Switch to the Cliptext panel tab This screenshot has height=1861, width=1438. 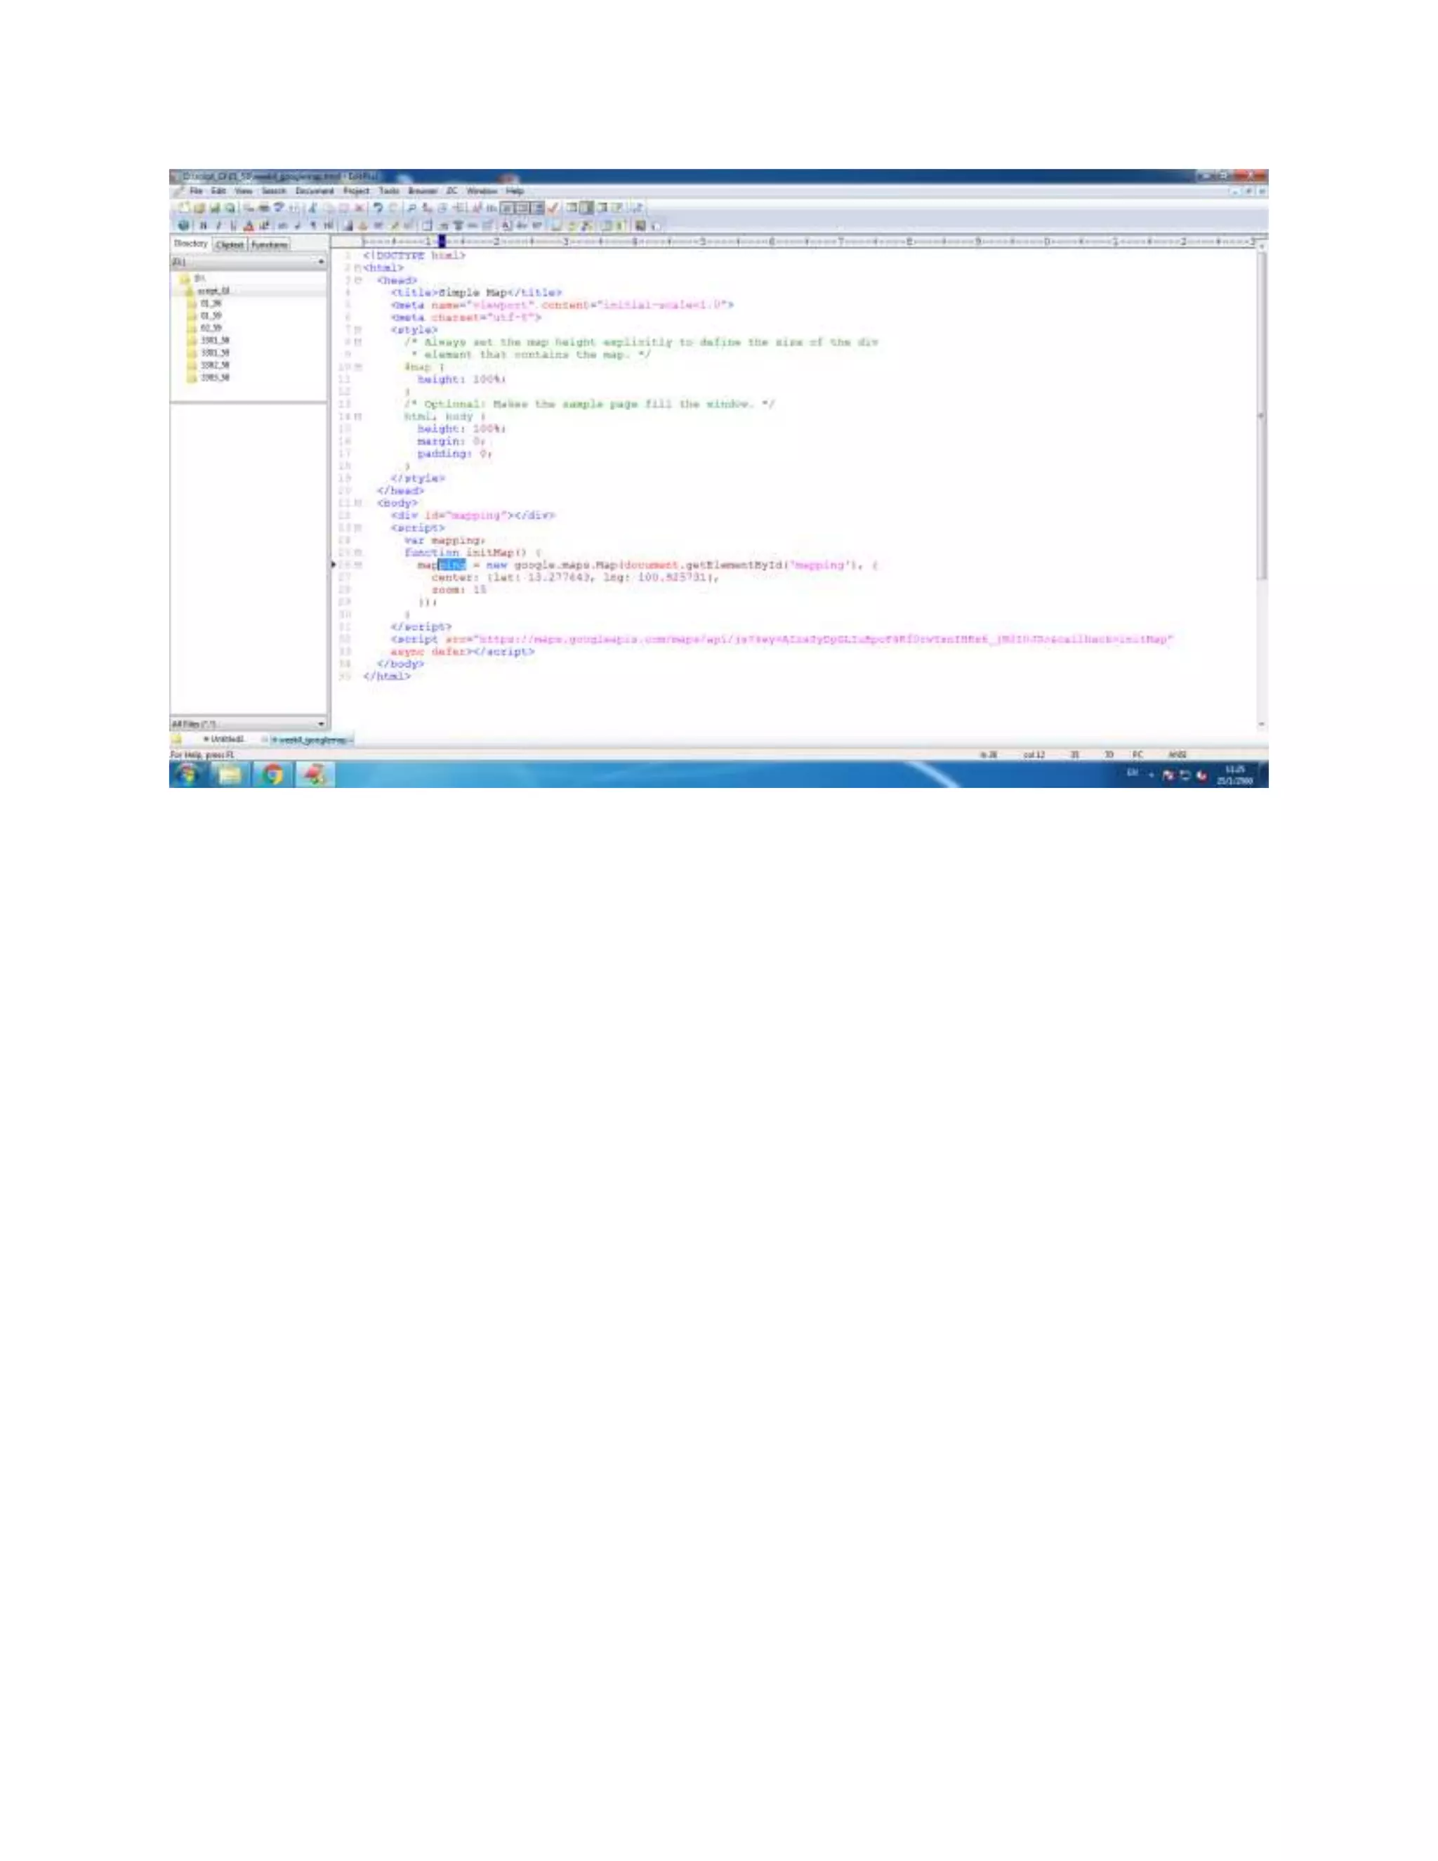[x=230, y=244]
